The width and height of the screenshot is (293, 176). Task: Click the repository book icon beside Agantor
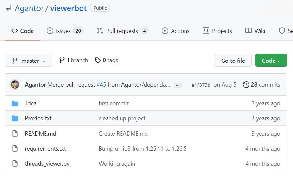click(x=8, y=8)
